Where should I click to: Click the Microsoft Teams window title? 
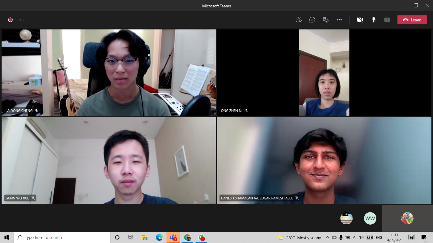coord(216,6)
